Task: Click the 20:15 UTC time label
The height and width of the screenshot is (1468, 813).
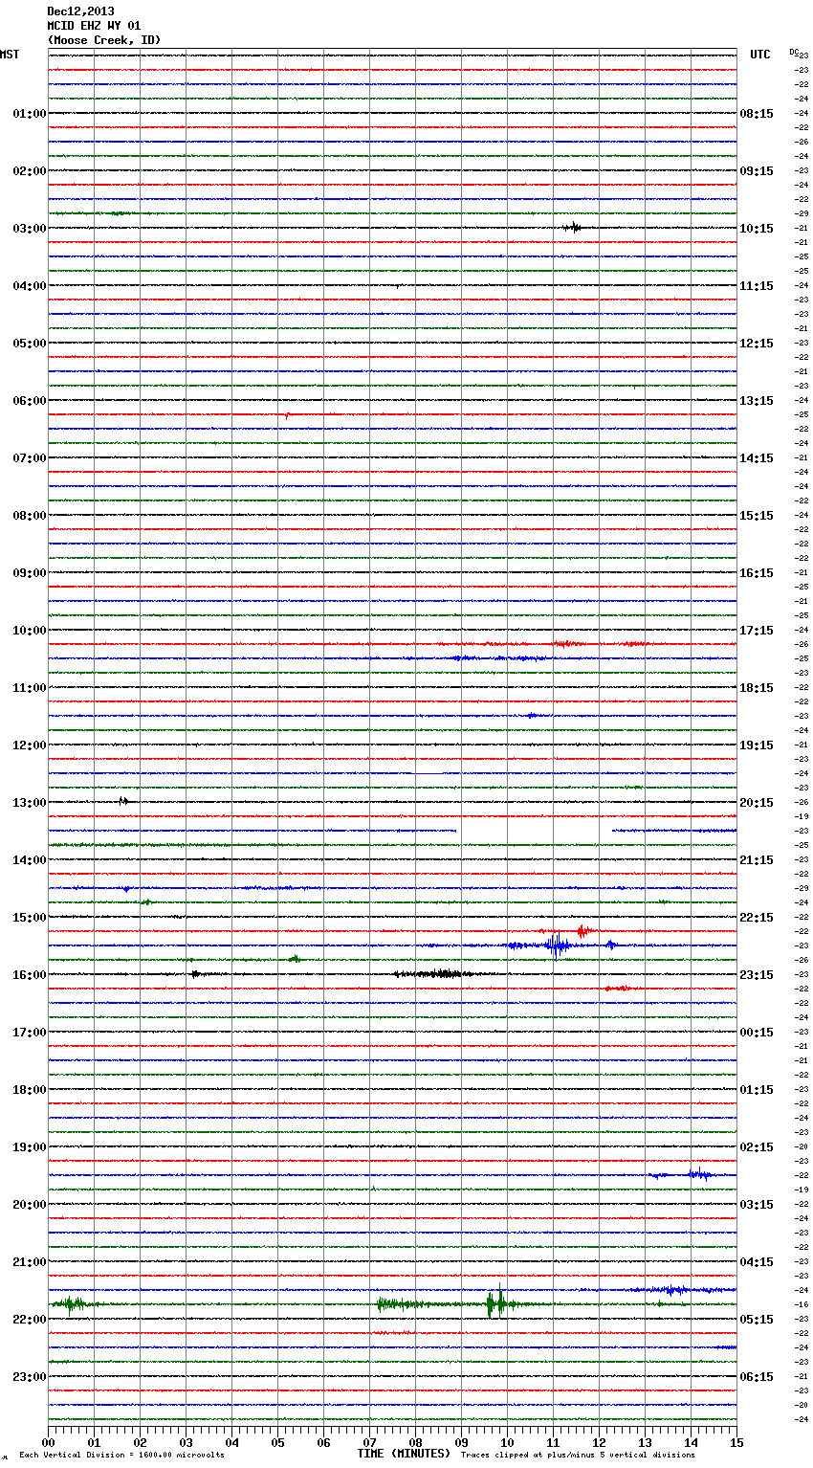Action: click(757, 803)
